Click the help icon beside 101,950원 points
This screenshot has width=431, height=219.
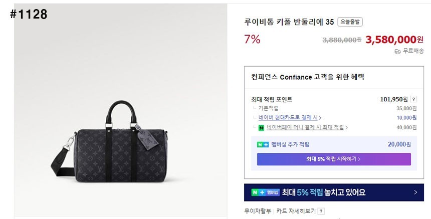tap(413, 99)
